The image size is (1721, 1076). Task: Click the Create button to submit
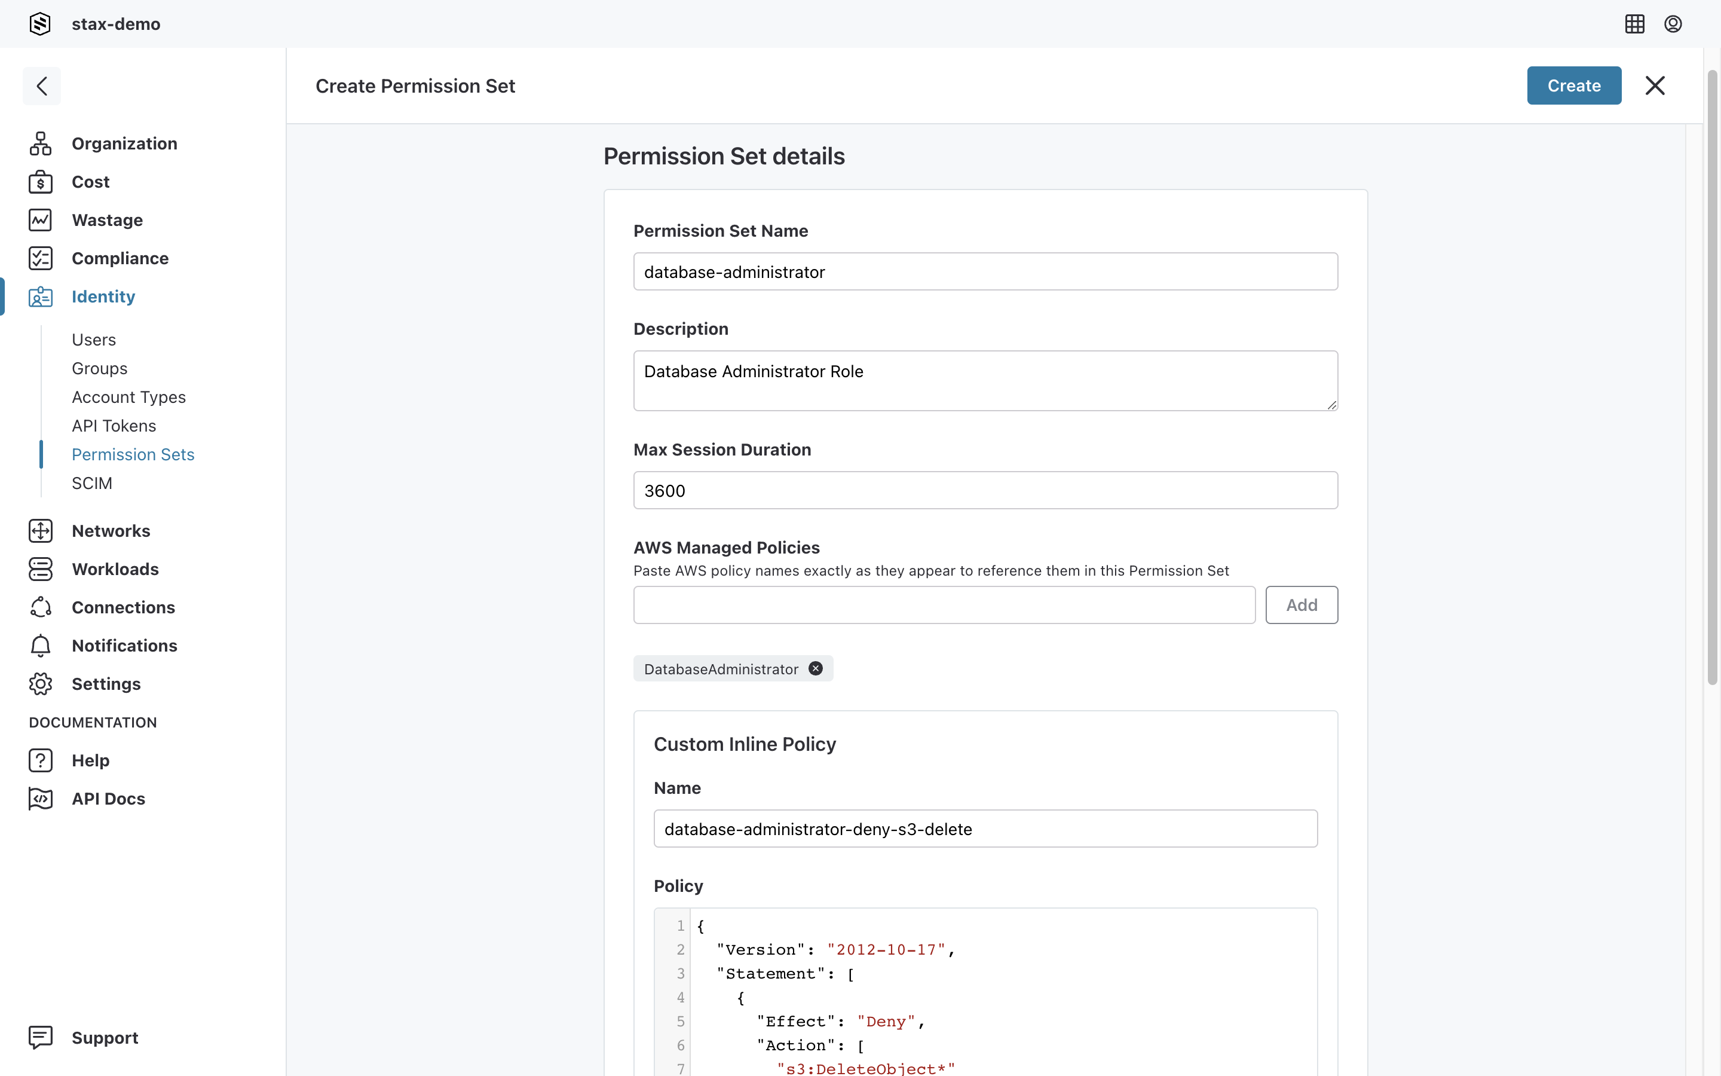(1573, 85)
